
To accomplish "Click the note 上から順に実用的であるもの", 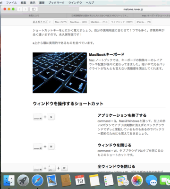I will pyautogui.click(x=64, y=43).
